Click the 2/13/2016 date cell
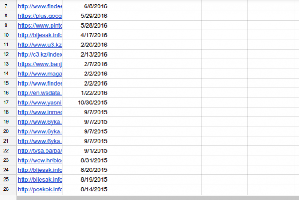Image resolution: width=299 pixels, height=200 pixels. click(86, 54)
